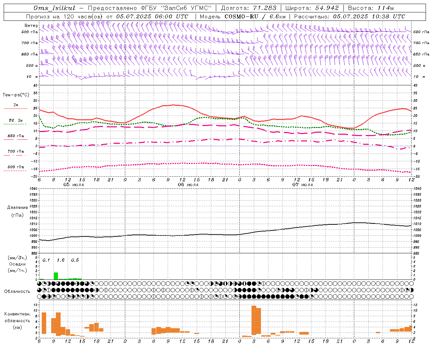
Task: Click the Долгота: 71.283 value
Action: pyautogui.click(x=248, y=8)
